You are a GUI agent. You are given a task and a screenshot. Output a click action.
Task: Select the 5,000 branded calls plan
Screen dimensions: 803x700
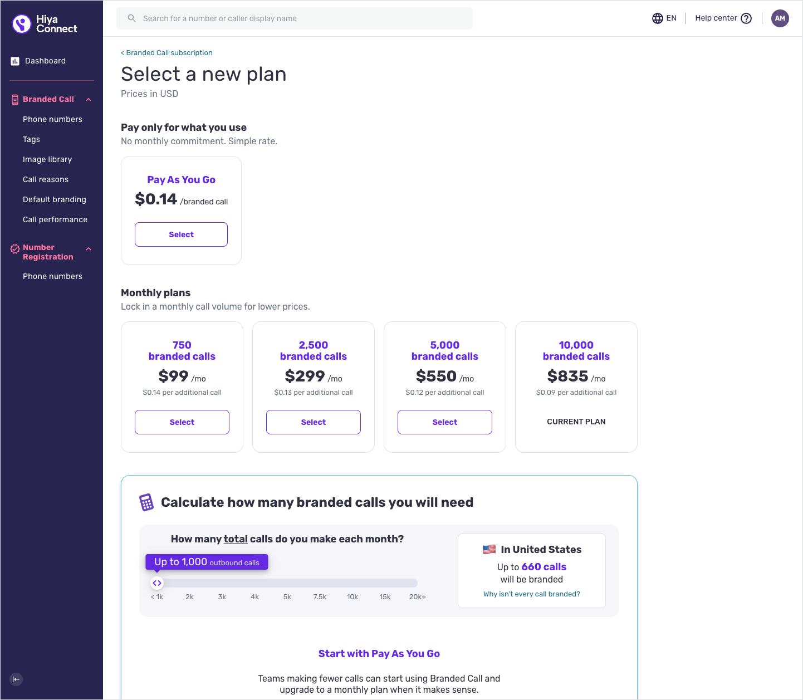445,422
